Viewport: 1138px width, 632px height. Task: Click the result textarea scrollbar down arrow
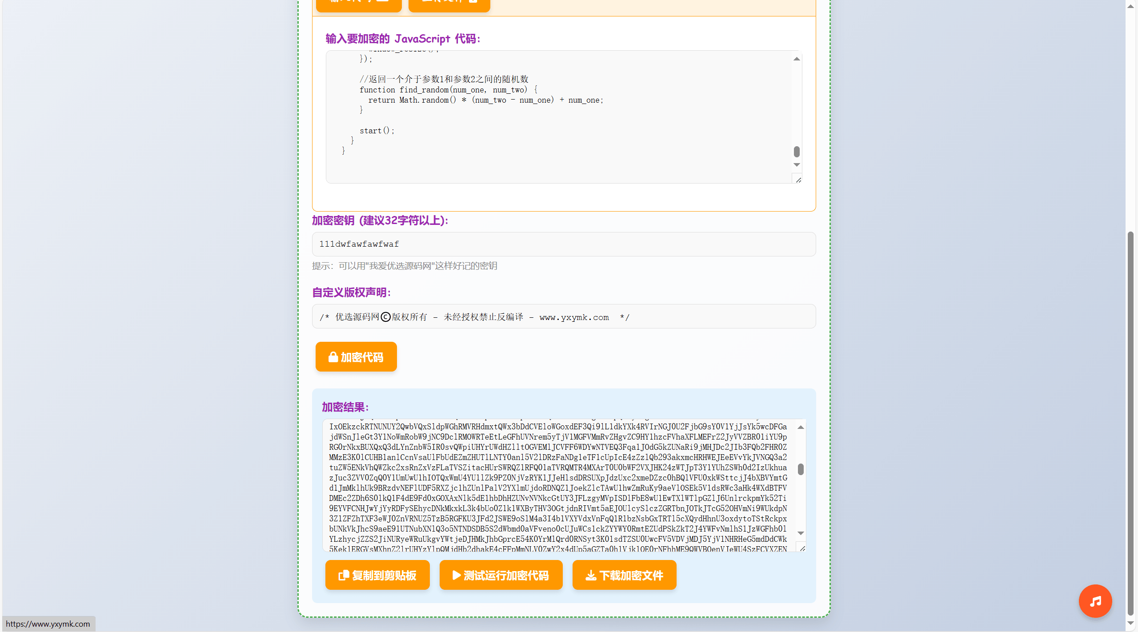[x=801, y=533]
